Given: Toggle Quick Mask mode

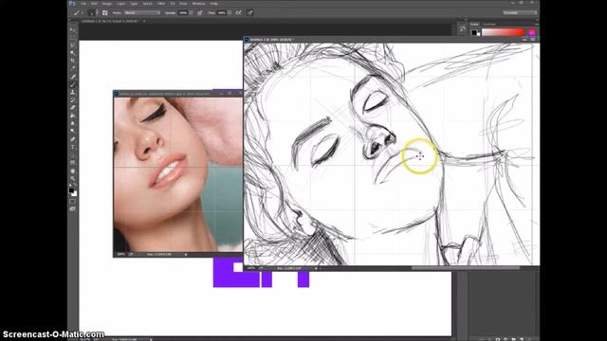Looking at the screenshot, I should pos(73,201).
